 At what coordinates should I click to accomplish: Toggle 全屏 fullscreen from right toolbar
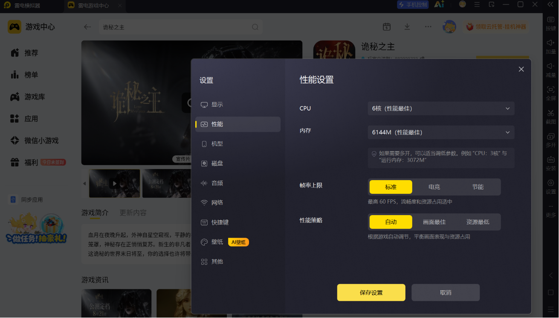550,93
